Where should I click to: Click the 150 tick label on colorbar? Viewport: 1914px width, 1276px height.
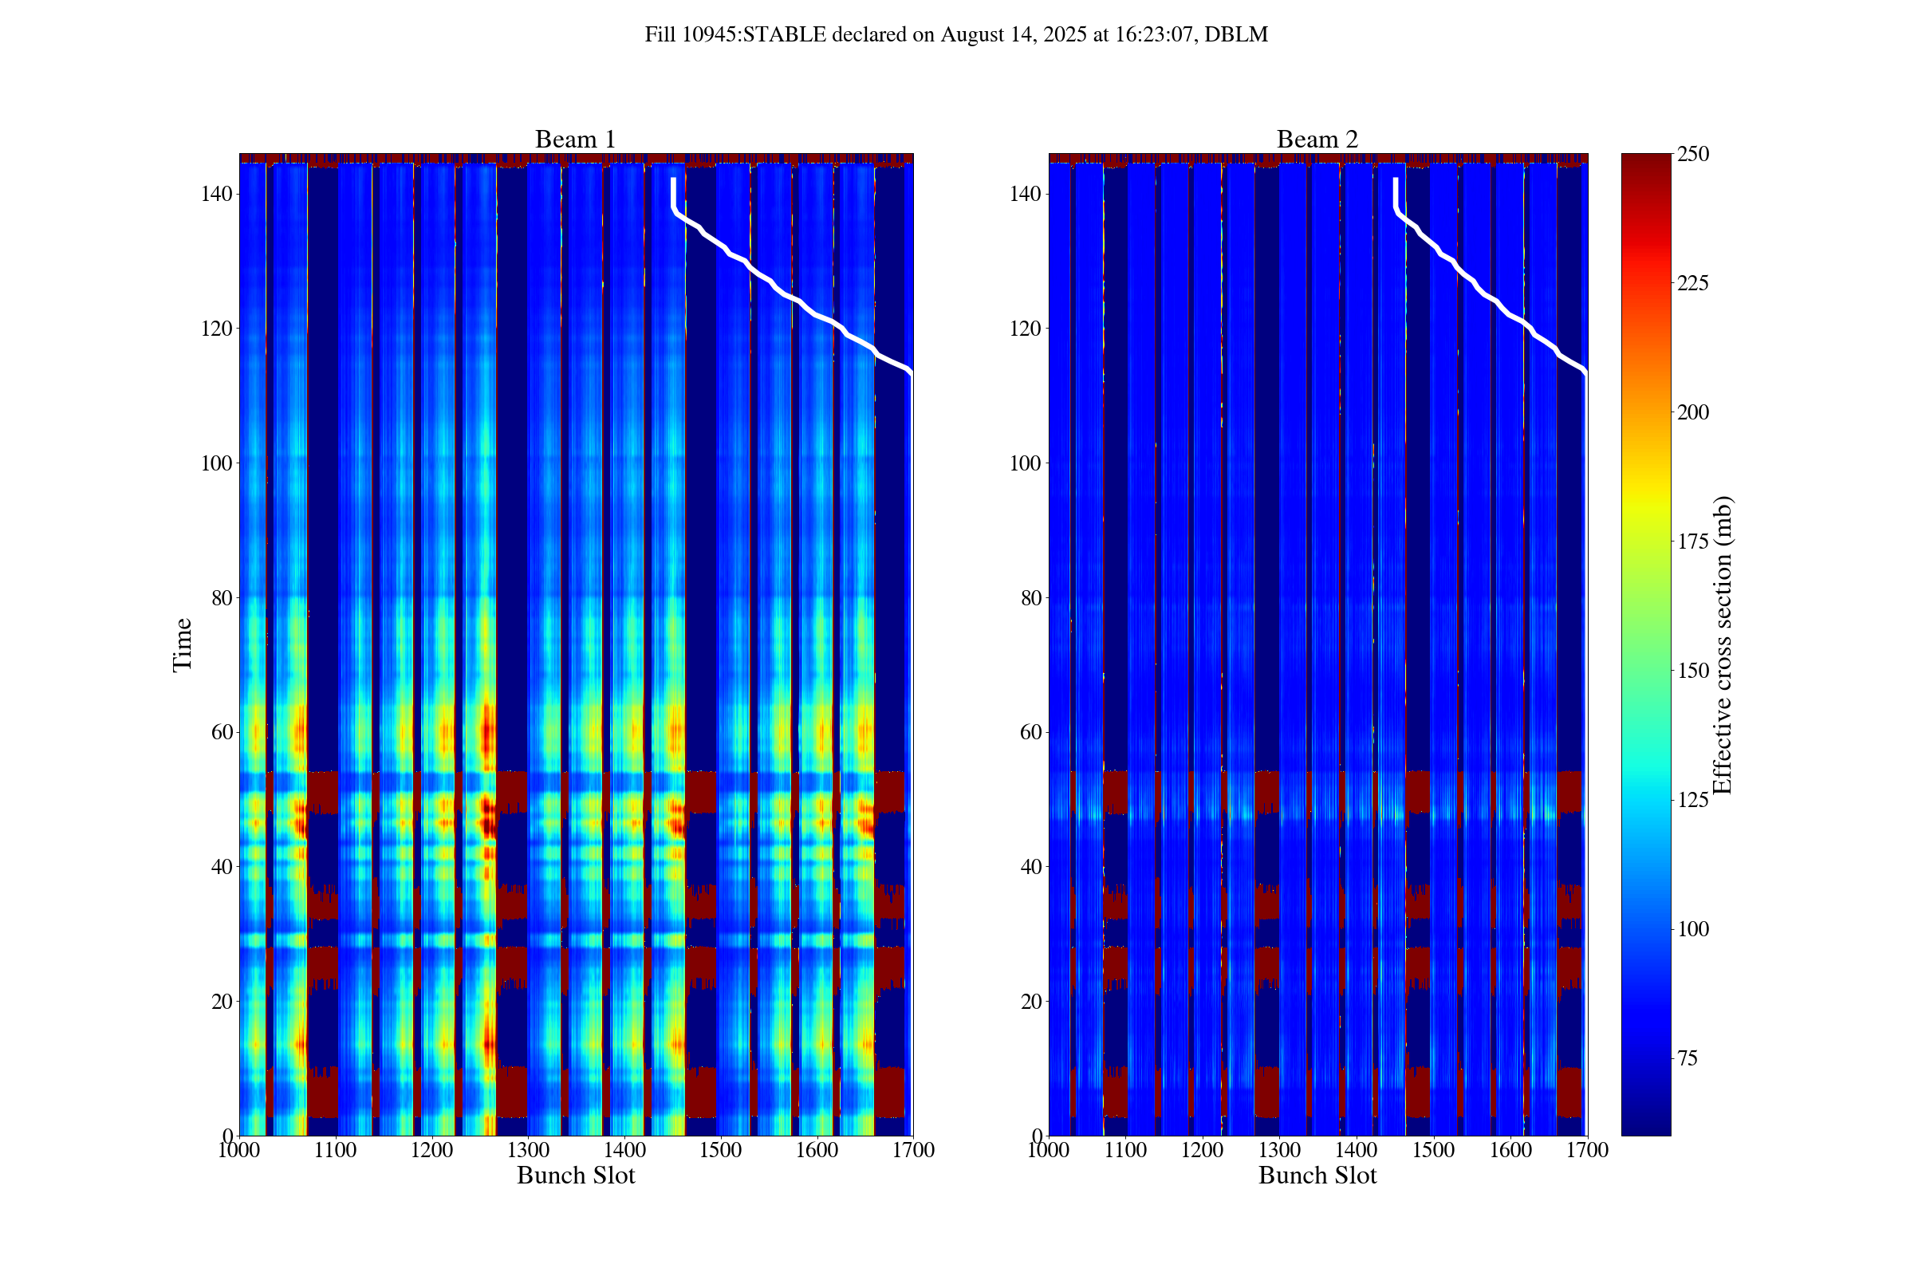click(1692, 671)
